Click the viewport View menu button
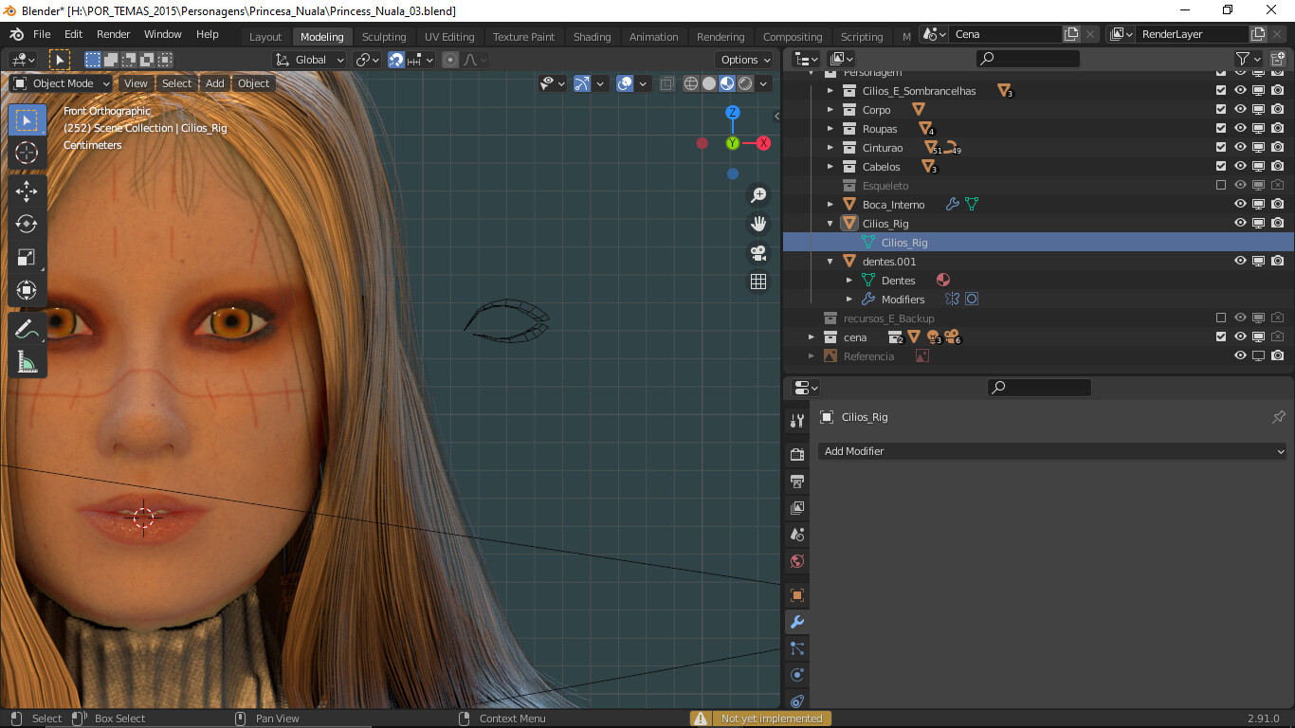This screenshot has height=728, width=1295. pos(136,83)
